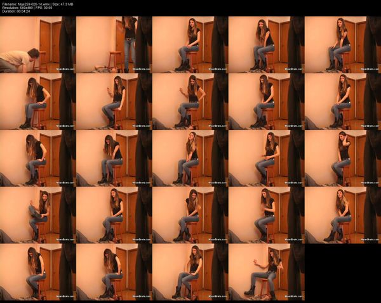The image size is (381, 303).
Task: Open the first thumbnail in the second row
Action: coord(37,101)
